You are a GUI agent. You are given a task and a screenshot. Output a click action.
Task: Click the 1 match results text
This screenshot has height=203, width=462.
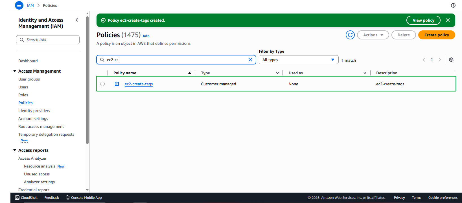coord(349,60)
